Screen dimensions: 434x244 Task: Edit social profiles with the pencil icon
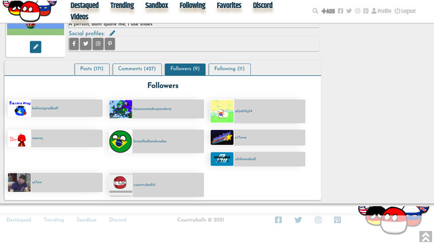[112, 33]
